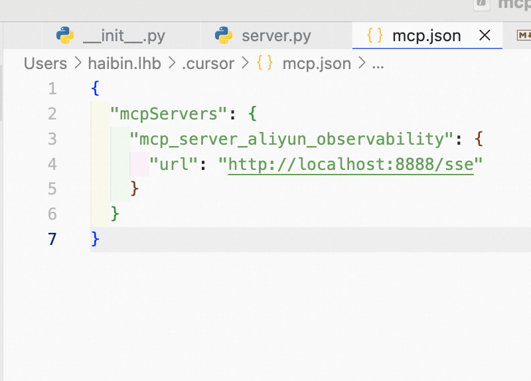The image size is (531, 381).
Task: Open the http://localhost:8888/sse link
Action: (x=351, y=165)
